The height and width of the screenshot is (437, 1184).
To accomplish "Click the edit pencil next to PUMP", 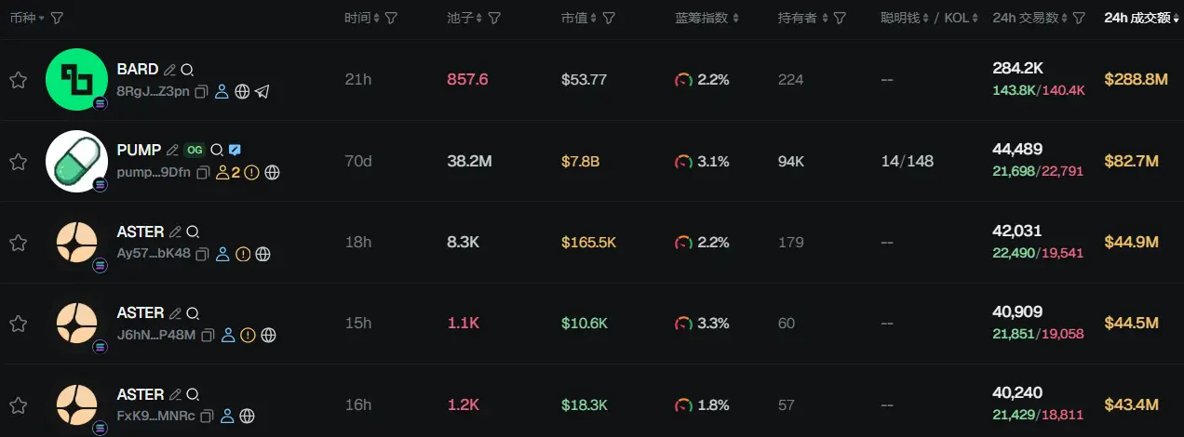I will tap(171, 150).
